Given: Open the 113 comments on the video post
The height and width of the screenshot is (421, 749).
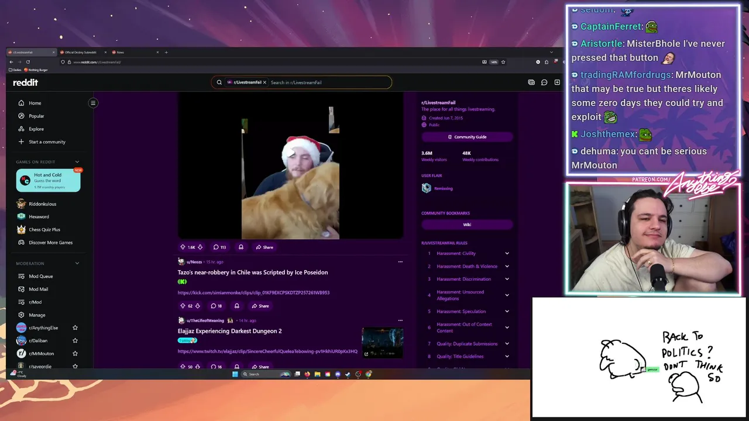Looking at the screenshot, I should tap(219, 247).
